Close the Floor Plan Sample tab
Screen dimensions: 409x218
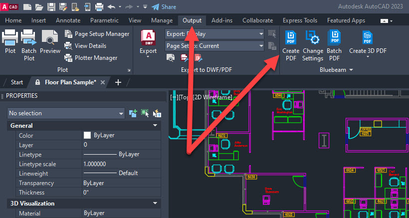coord(103,82)
